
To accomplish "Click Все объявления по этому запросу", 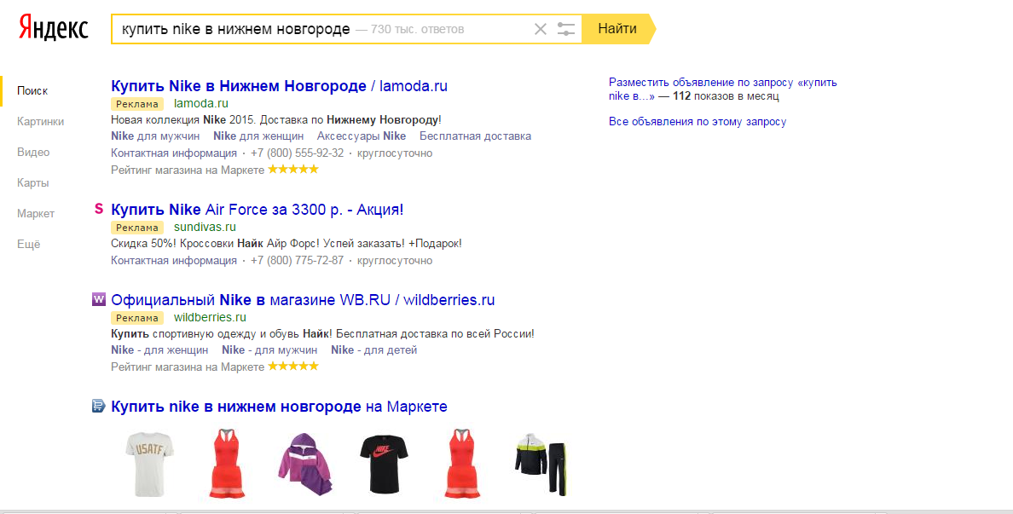I will tap(698, 122).
